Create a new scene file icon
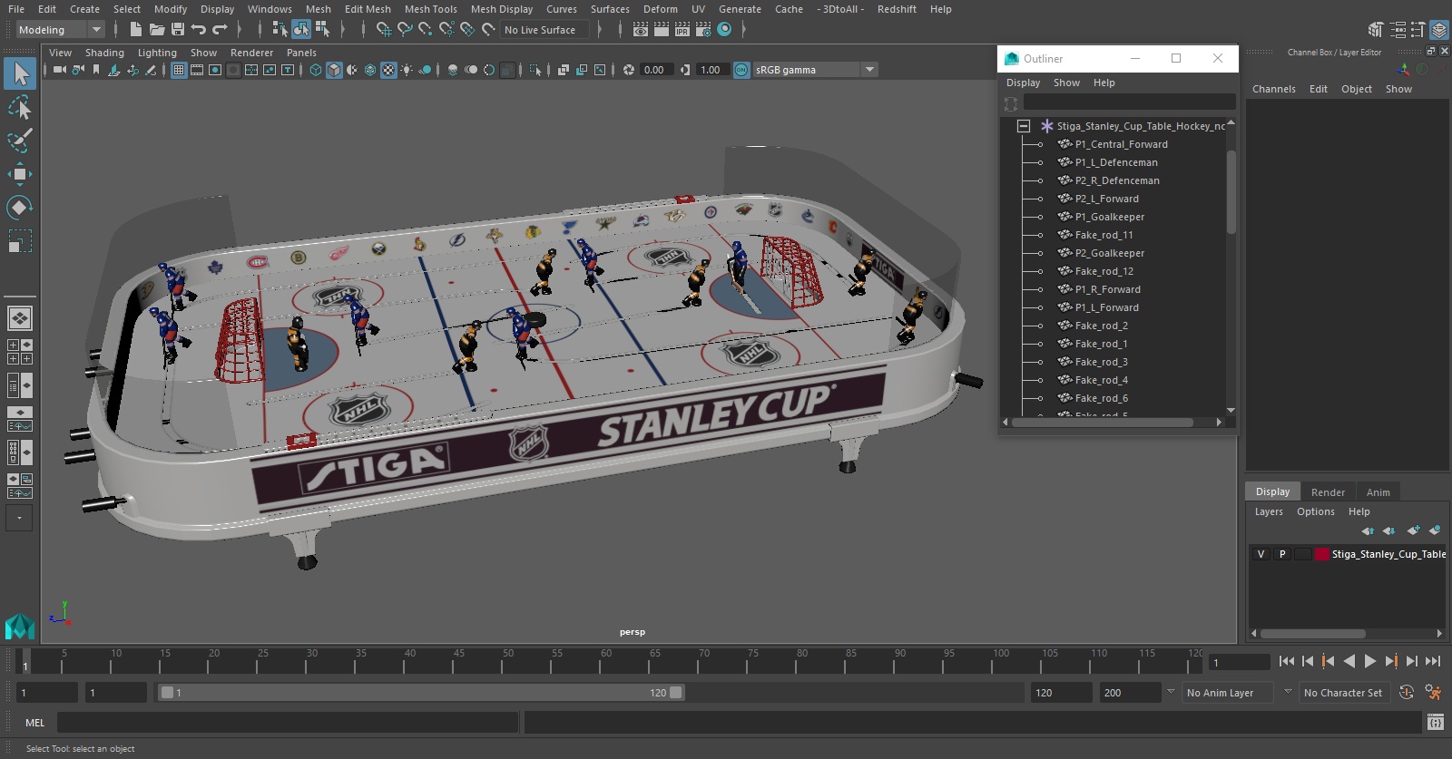The width and height of the screenshot is (1452, 759). (x=135, y=30)
